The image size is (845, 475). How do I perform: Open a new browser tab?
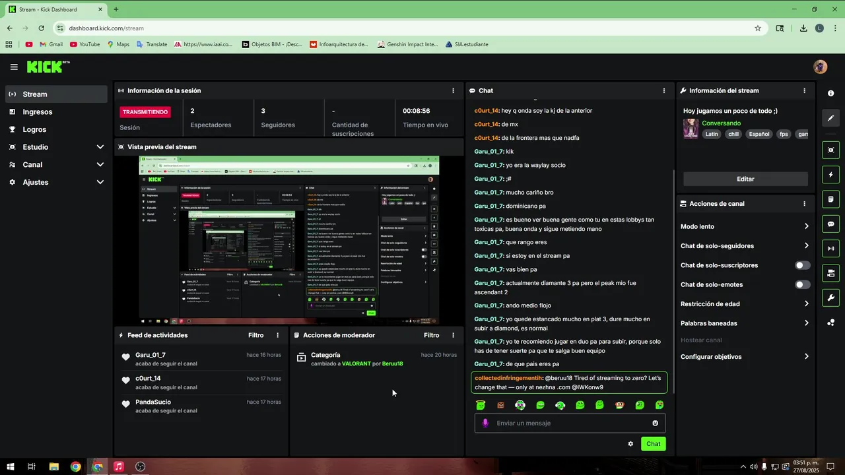(x=116, y=9)
